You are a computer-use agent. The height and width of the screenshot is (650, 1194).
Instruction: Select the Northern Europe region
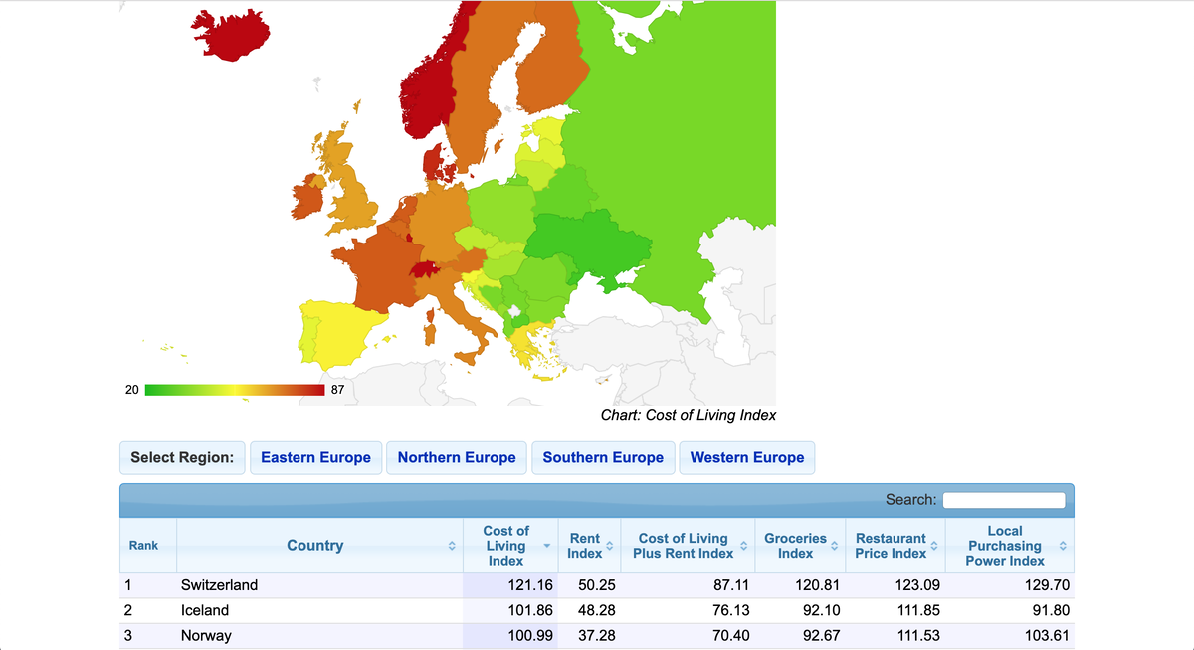tap(457, 458)
